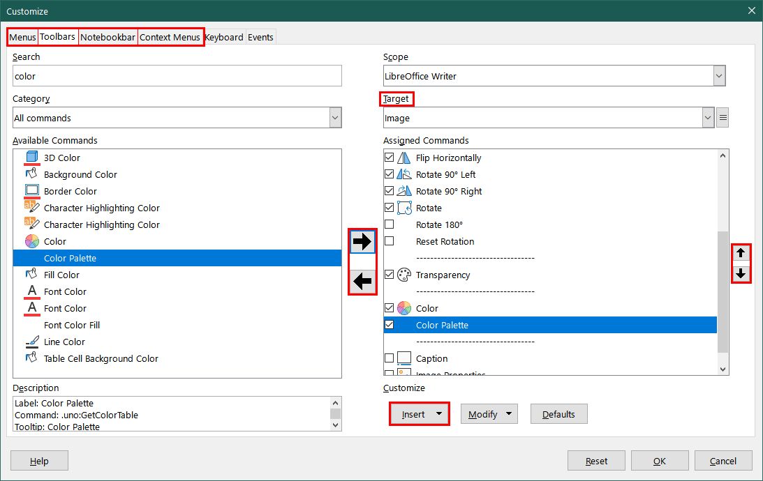This screenshot has width=763, height=481.
Task: Click the Background Color paint bucket icon
Action: pyautogui.click(x=32, y=174)
